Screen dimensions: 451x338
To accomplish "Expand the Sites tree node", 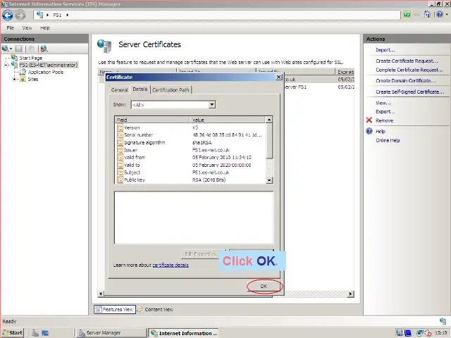I will tap(14, 79).
